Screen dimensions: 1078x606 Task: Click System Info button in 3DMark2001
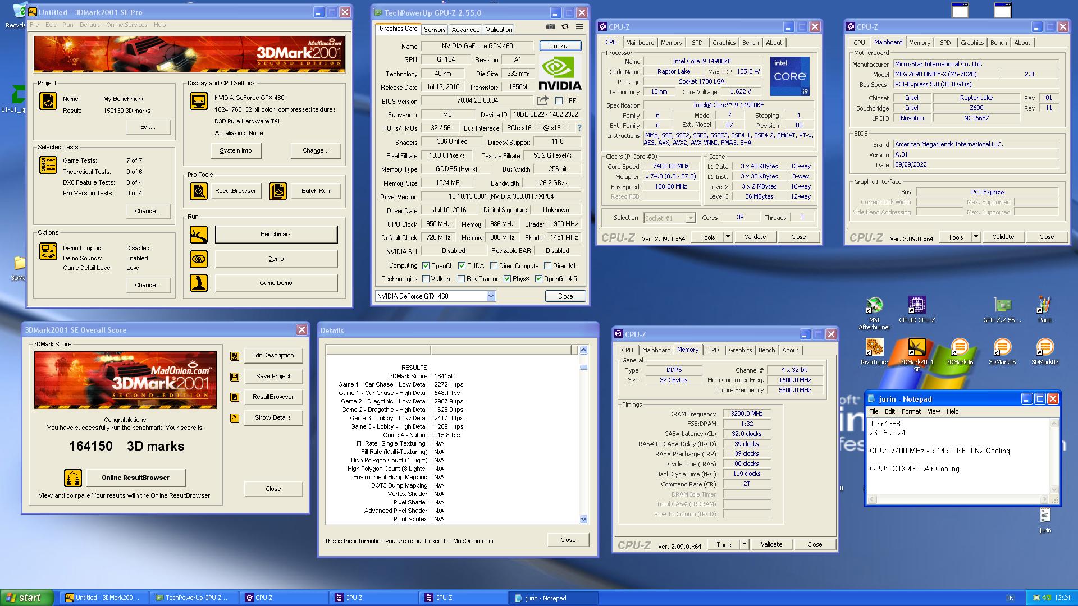(x=236, y=150)
